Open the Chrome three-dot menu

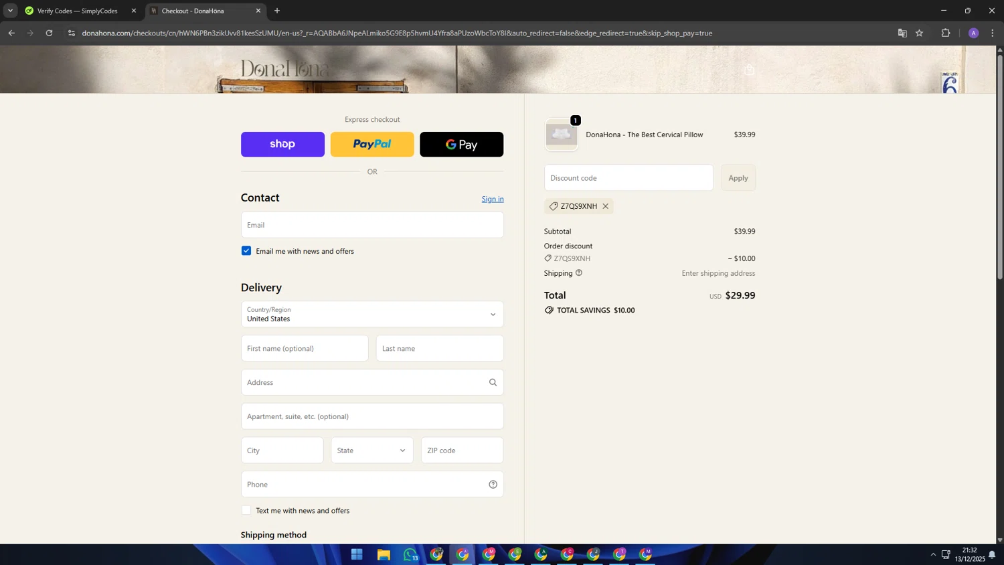[993, 33]
